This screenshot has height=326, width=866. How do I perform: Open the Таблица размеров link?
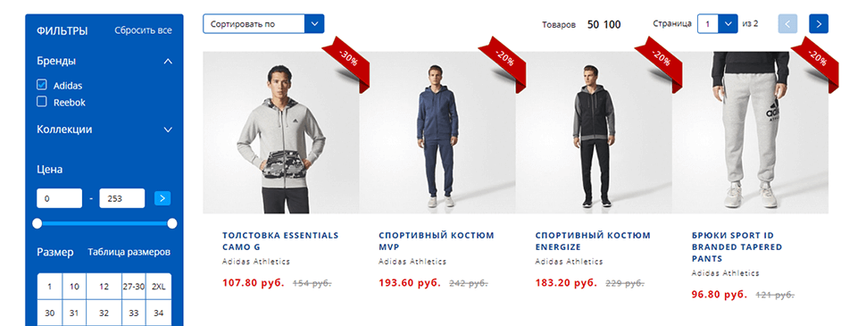(129, 252)
